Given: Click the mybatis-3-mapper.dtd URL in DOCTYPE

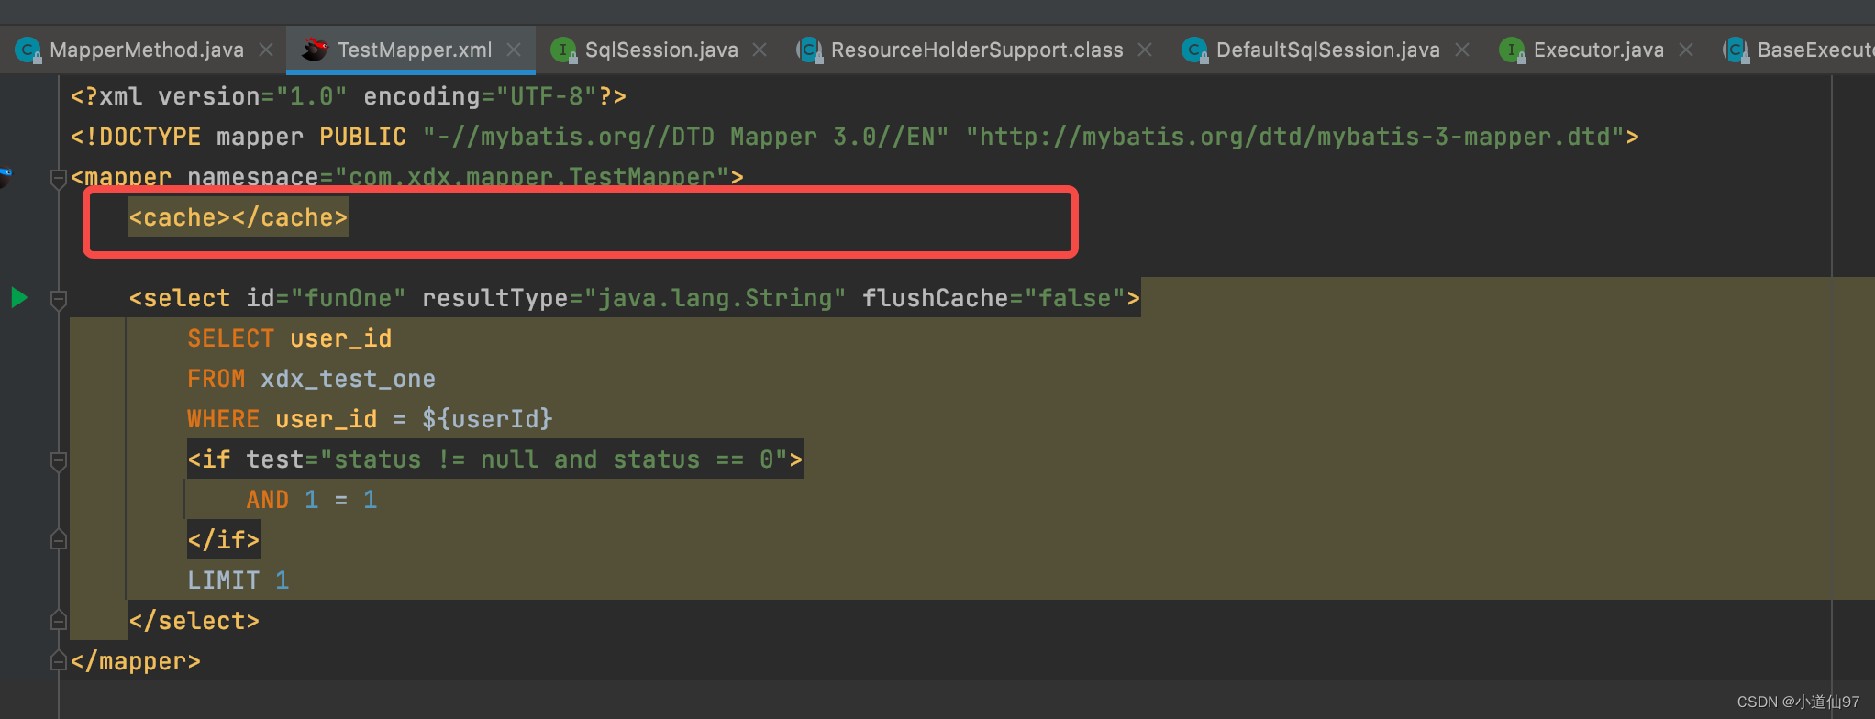Looking at the screenshot, I should click(1295, 137).
